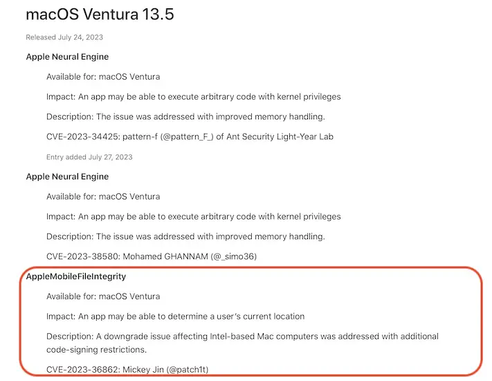Click the Released July 24, 2023 date
The width and height of the screenshot is (492, 381).
coord(64,37)
